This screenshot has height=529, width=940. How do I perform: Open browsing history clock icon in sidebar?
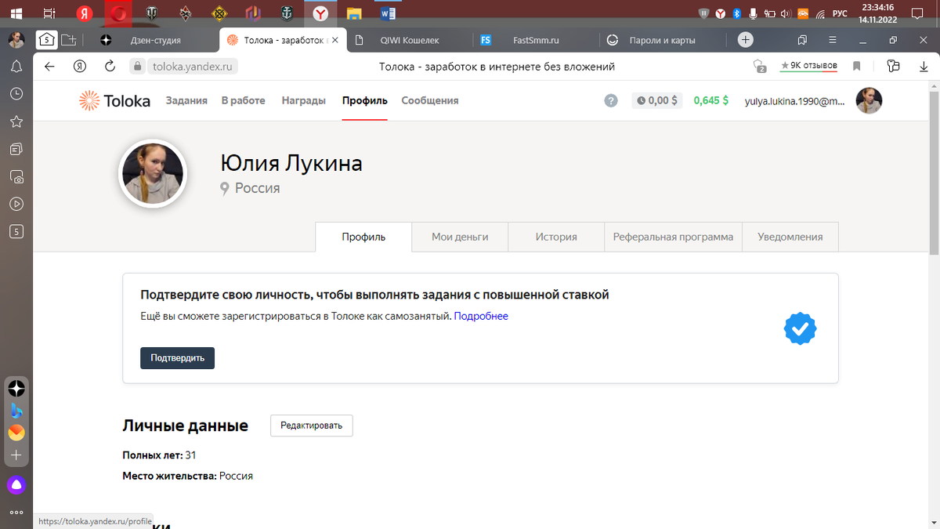click(16, 93)
